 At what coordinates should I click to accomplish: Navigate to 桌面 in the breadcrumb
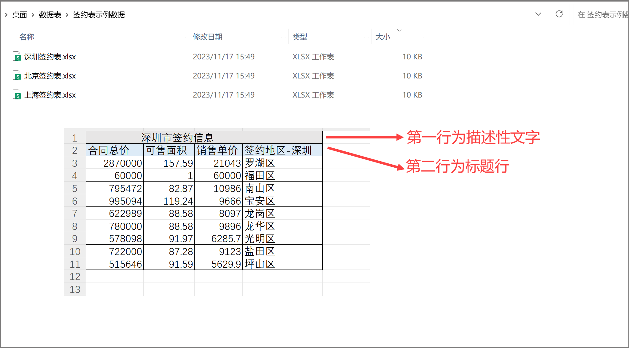pos(20,15)
